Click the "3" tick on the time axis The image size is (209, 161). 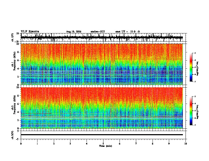[x=70, y=144]
